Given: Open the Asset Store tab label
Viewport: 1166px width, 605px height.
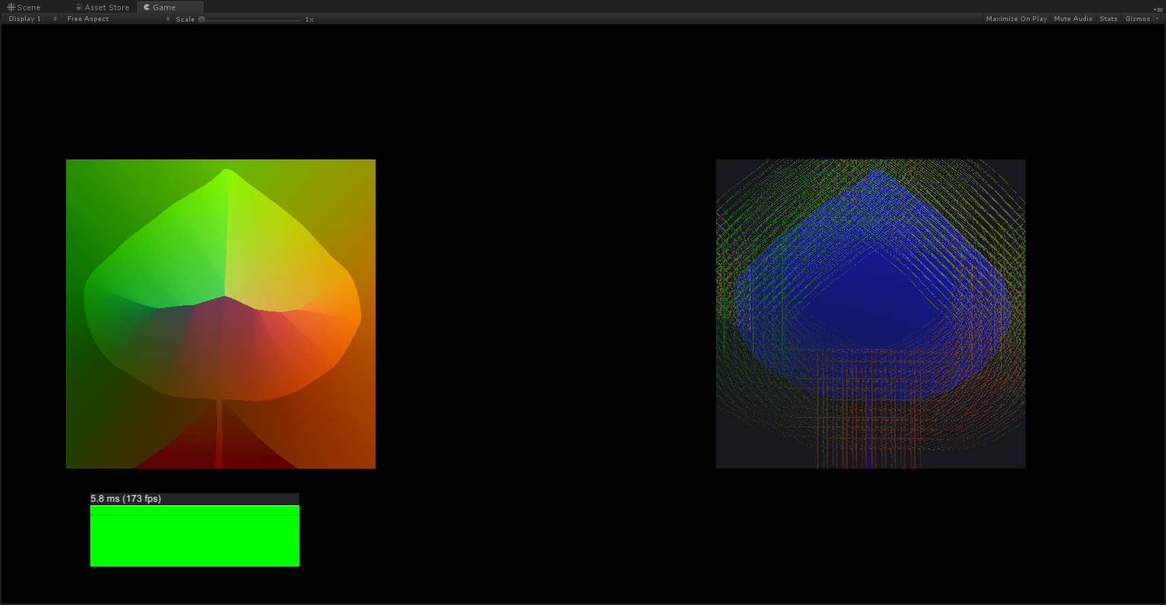Looking at the screenshot, I should (107, 7).
